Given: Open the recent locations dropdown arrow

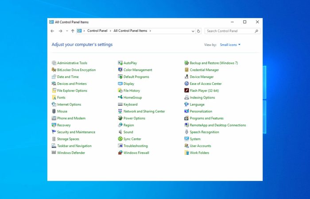Looking at the screenshot, I should point(67,31).
